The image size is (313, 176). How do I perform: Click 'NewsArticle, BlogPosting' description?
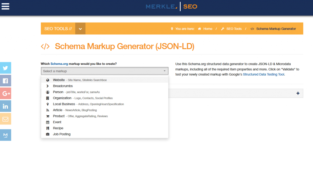tap(81, 110)
